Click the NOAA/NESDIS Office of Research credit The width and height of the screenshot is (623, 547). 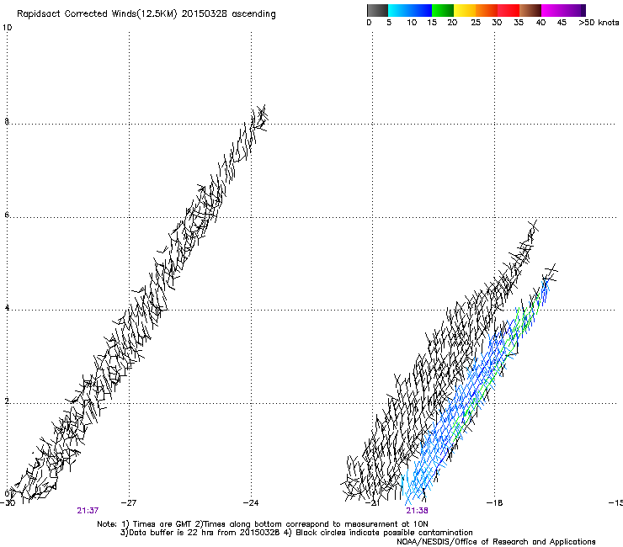tap(496, 542)
